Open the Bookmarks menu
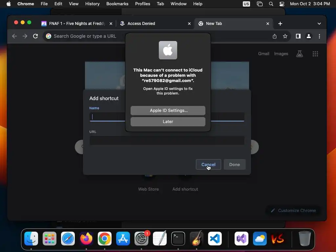The height and width of the screenshot is (252, 336). click(x=117, y=4)
